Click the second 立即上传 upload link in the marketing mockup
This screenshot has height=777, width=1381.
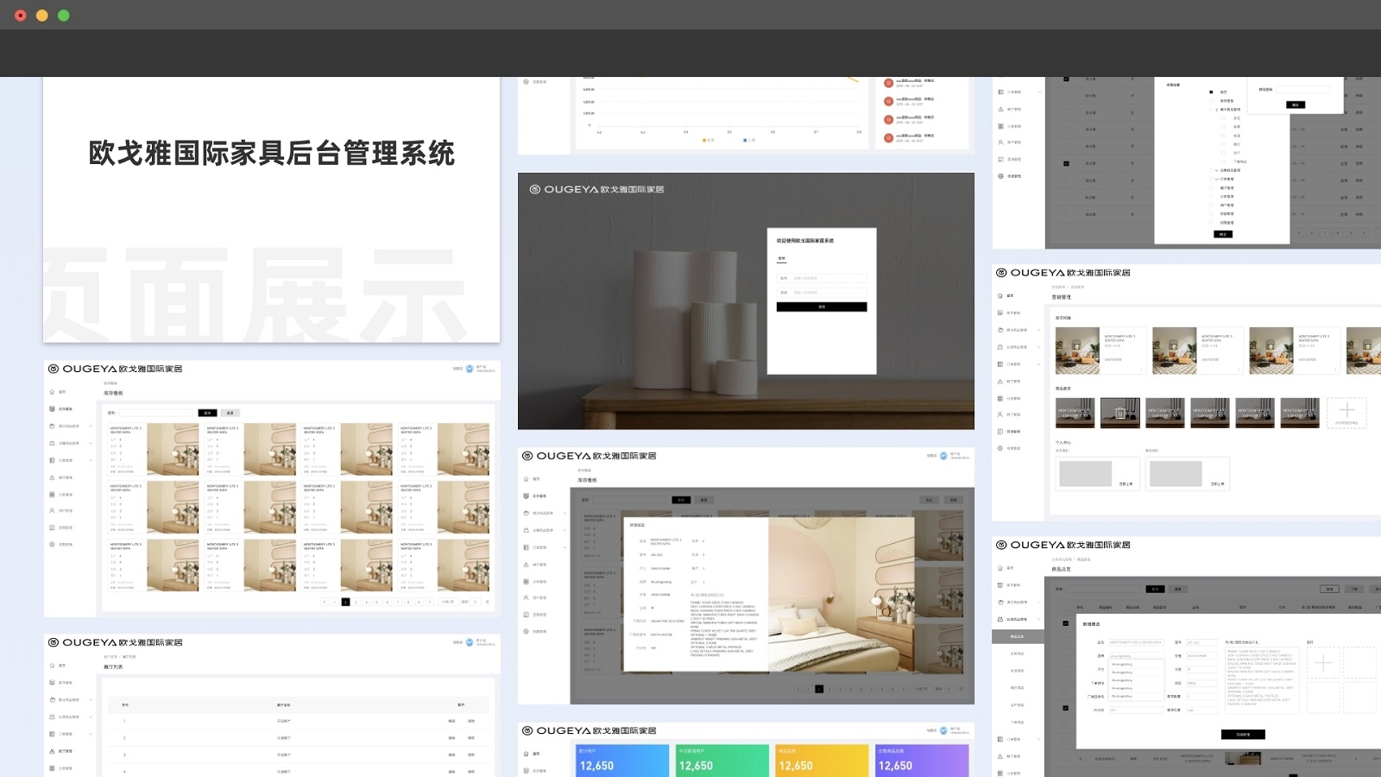click(x=1217, y=484)
